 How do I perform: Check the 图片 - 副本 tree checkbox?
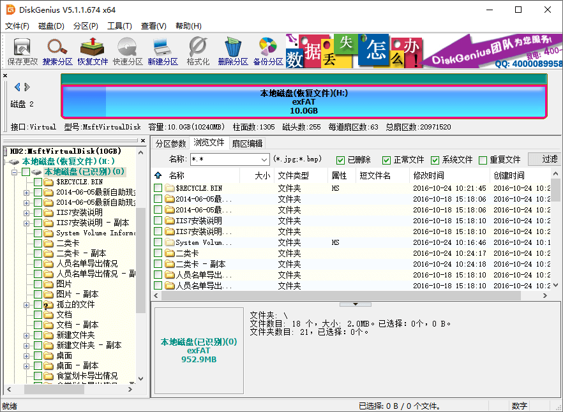(38, 294)
